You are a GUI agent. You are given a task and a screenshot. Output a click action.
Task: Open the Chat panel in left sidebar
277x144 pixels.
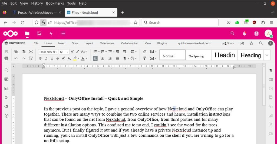(x=6, y=89)
